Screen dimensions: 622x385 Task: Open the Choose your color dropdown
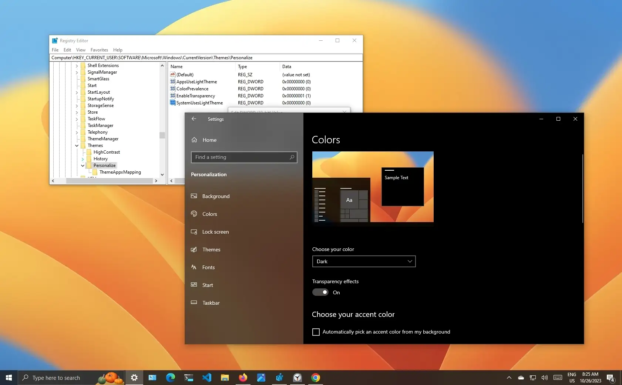364,261
